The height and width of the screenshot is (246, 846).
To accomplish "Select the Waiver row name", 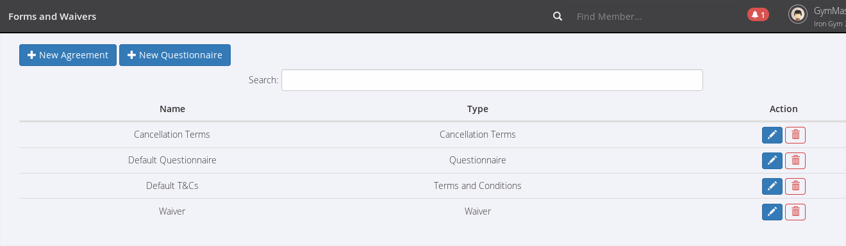I will [x=172, y=211].
